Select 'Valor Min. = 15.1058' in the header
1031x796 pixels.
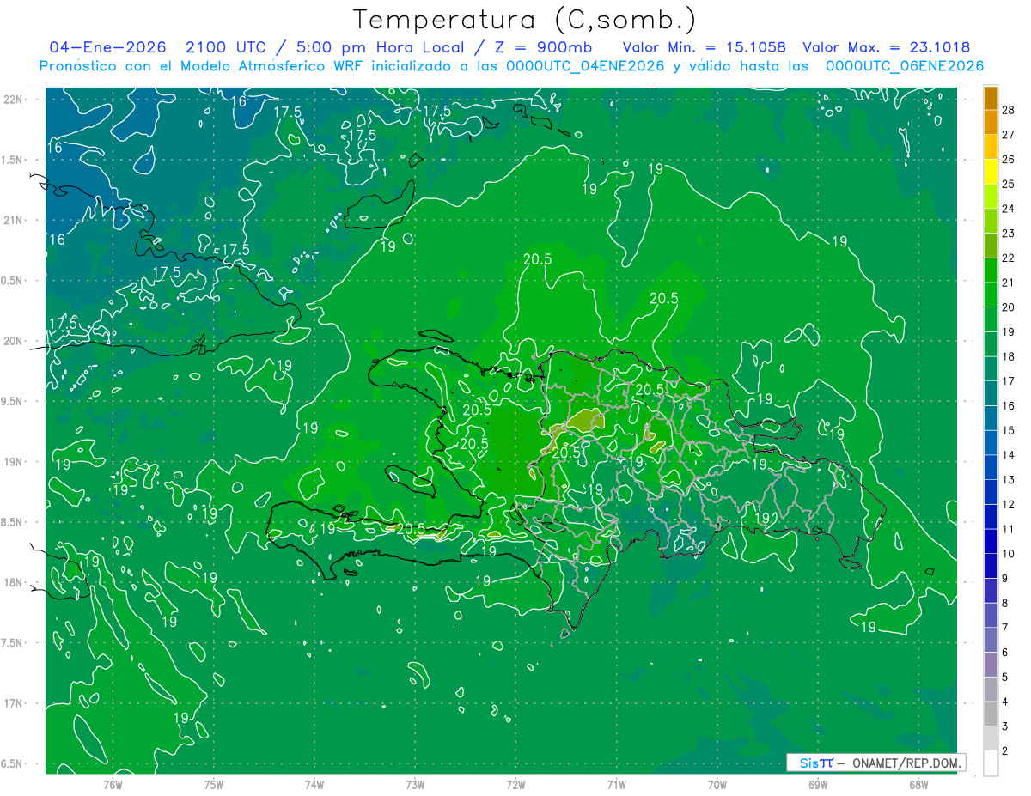pyautogui.click(x=704, y=47)
